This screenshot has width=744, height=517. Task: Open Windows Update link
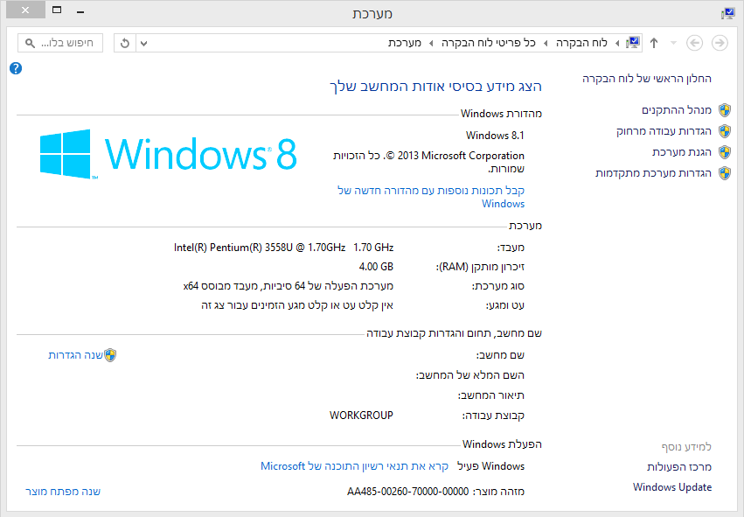pos(672,487)
